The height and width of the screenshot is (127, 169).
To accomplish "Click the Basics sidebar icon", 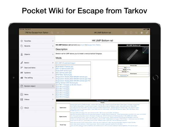I will (22, 63).
